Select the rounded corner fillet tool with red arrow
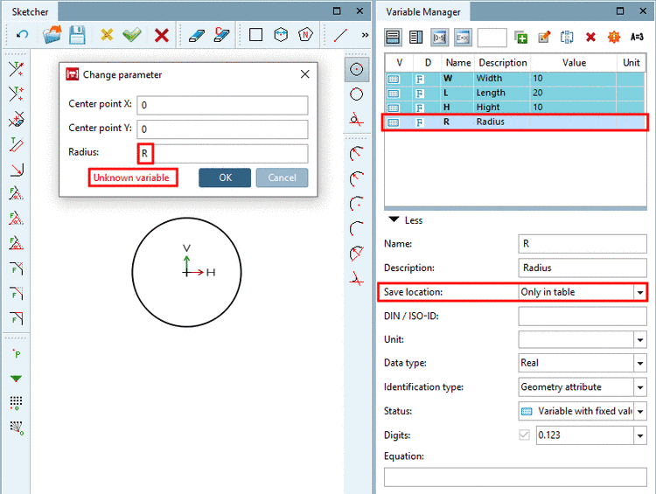Image resolution: width=656 pixels, height=494 pixels. coord(17,170)
